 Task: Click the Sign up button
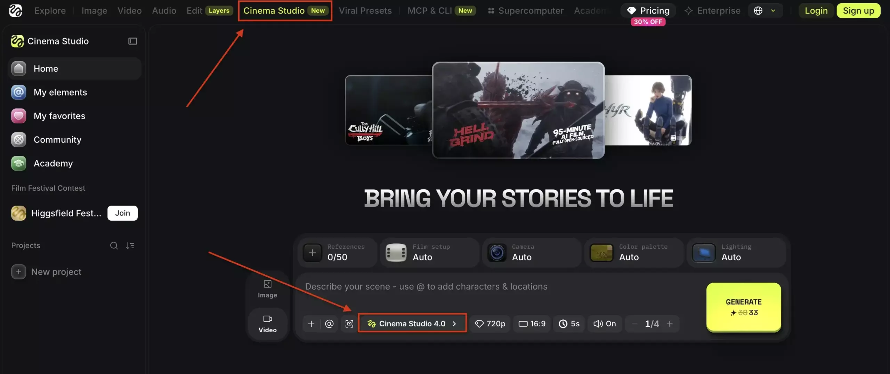[858, 11]
